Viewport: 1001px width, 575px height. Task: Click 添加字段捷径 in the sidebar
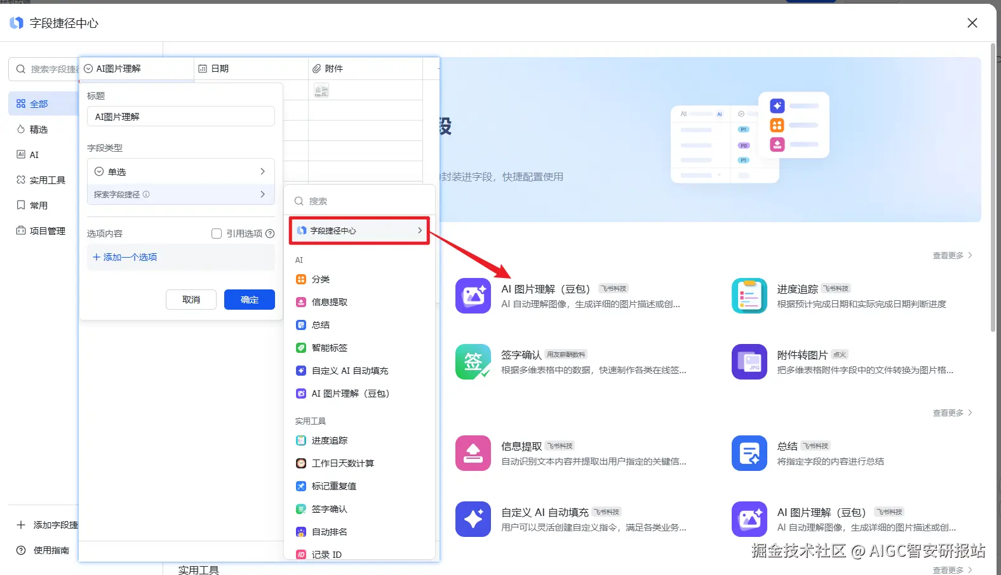47,525
